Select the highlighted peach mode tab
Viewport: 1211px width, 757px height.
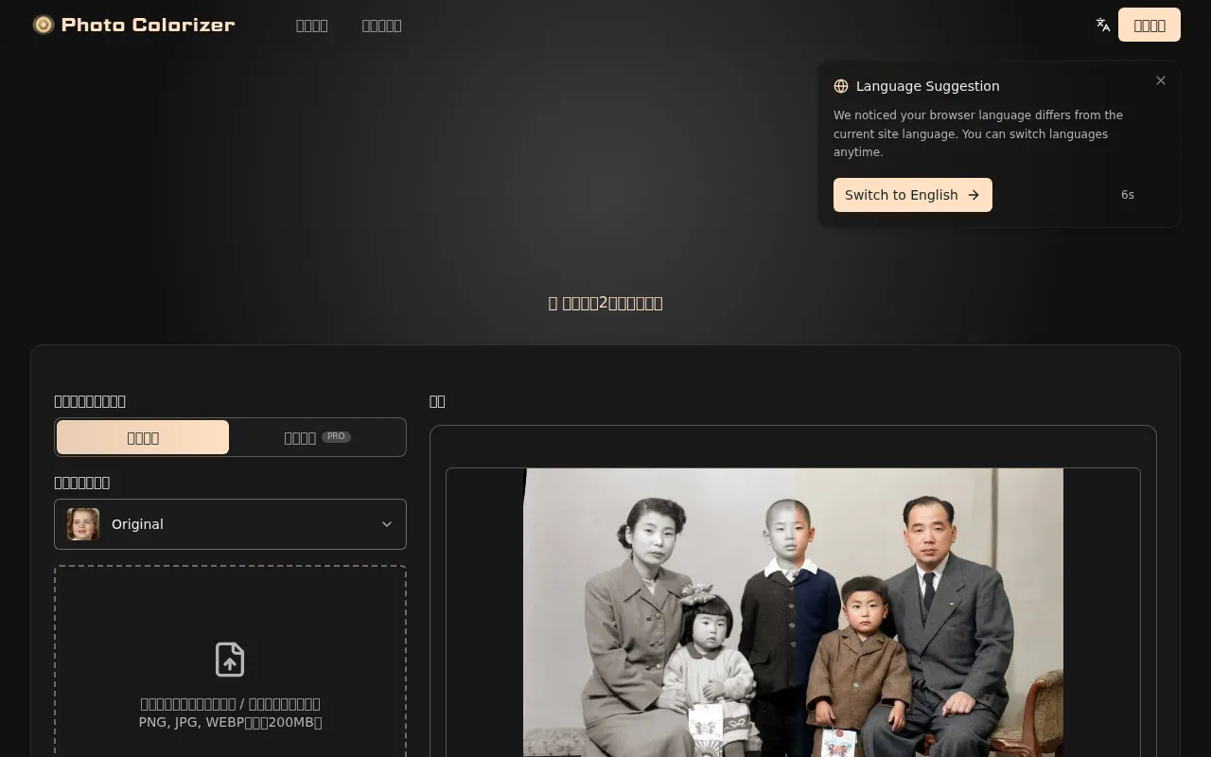[143, 437]
